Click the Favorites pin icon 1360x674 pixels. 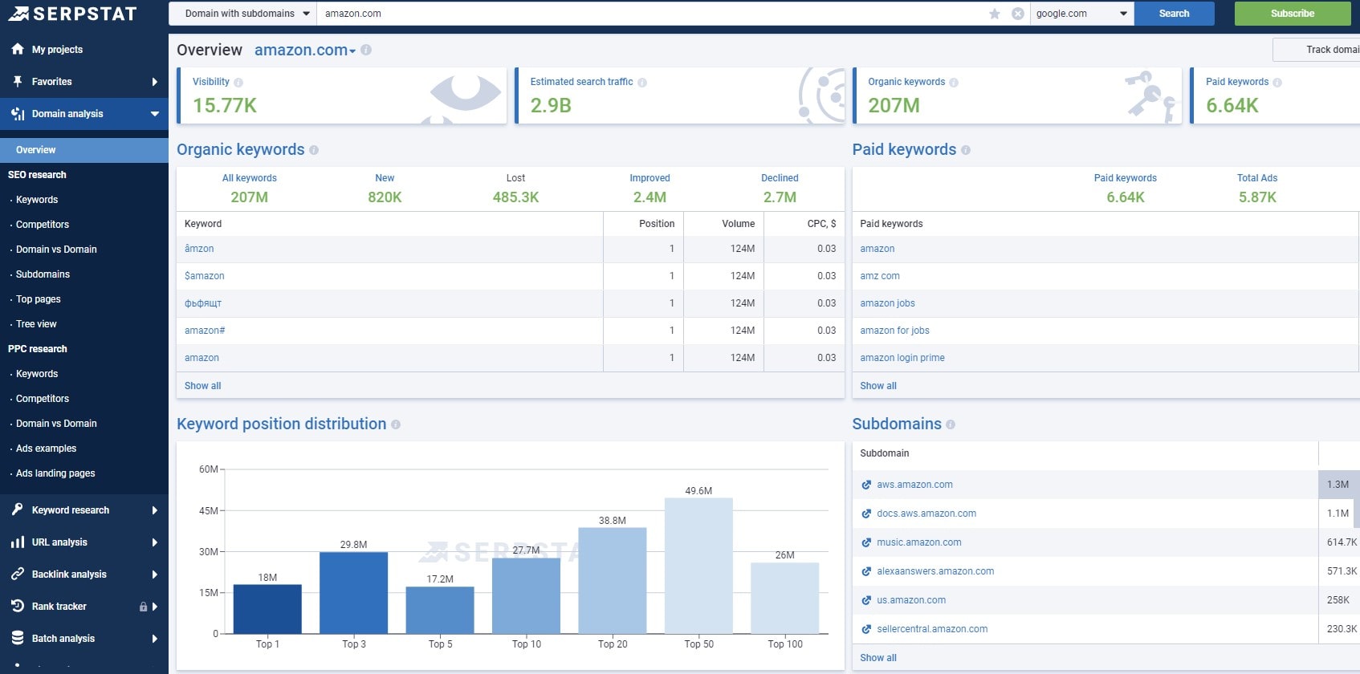point(18,81)
